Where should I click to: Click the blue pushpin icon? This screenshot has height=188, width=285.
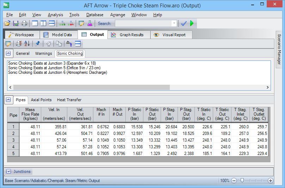38,44
